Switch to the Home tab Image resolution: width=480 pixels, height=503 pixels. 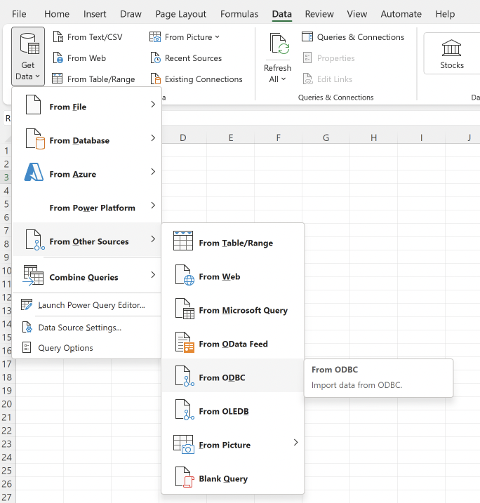point(57,14)
